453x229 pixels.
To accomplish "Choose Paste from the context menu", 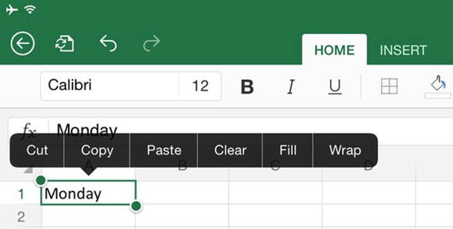I will [x=164, y=150].
